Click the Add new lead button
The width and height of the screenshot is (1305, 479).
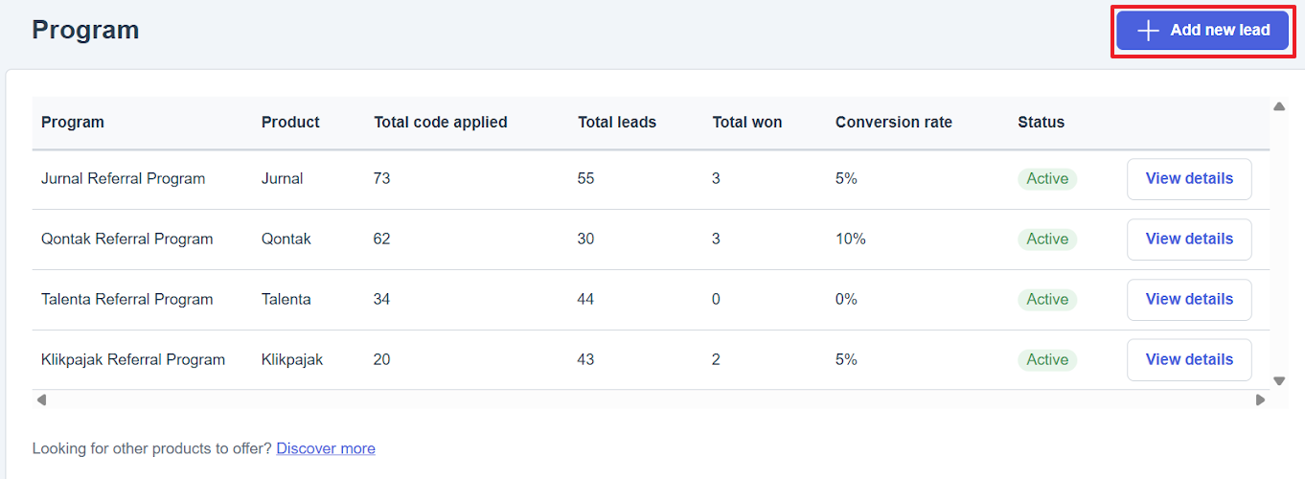tap(1202, 31)
